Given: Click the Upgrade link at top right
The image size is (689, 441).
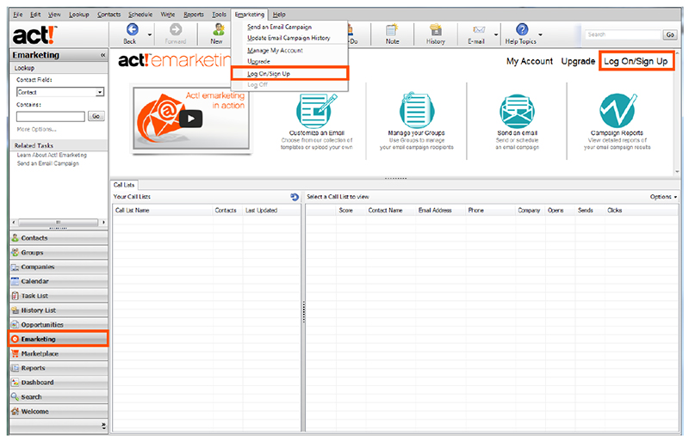Looking at the screenshot, I should coord(578,61).
